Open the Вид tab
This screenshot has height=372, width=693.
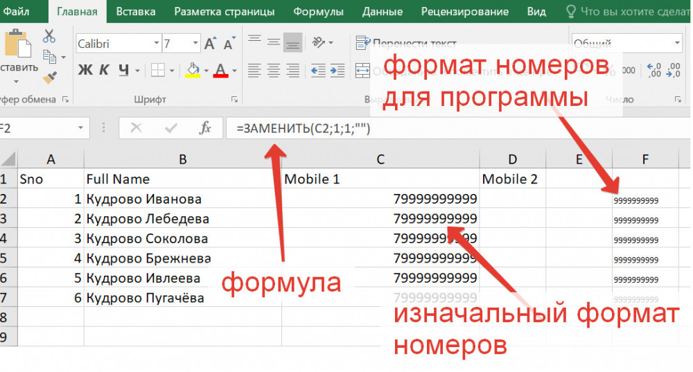coord(536,12)
